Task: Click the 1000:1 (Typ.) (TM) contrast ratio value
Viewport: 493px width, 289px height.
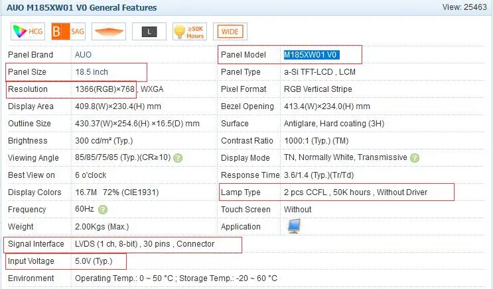Action: point(317,141)
